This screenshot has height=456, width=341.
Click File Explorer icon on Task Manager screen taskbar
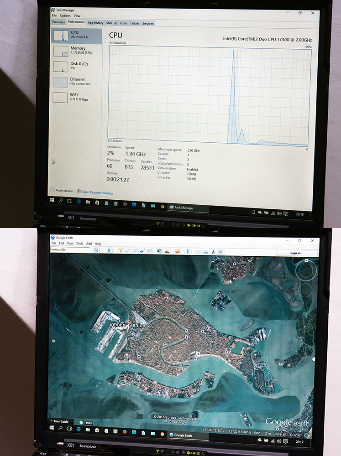[88, 202]
